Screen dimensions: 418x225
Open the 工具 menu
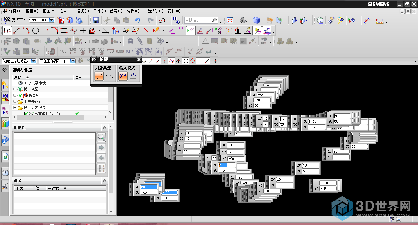(x=99, y=11)
